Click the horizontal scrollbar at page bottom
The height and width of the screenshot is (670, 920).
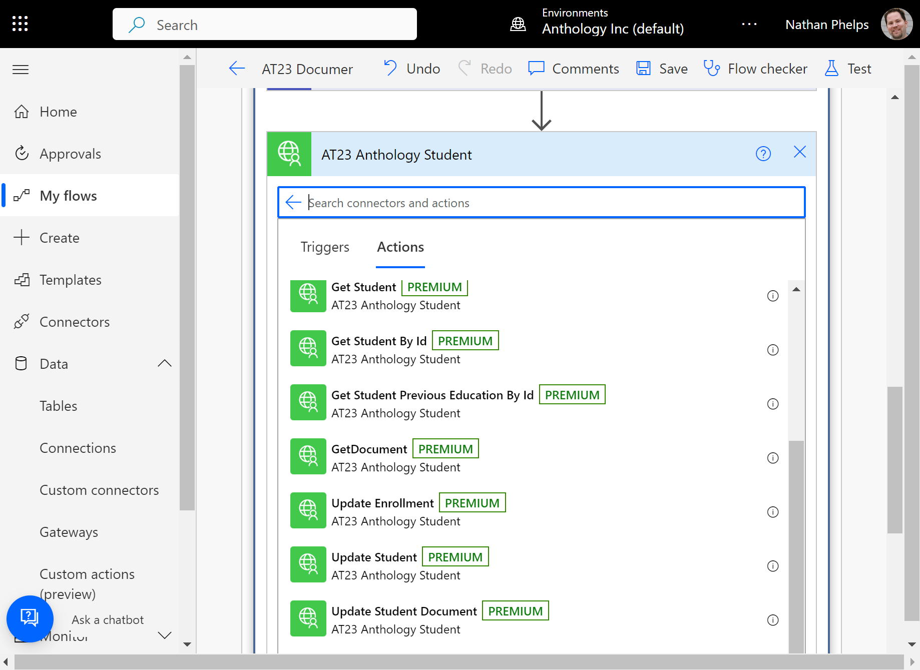[x=459, y=661]
